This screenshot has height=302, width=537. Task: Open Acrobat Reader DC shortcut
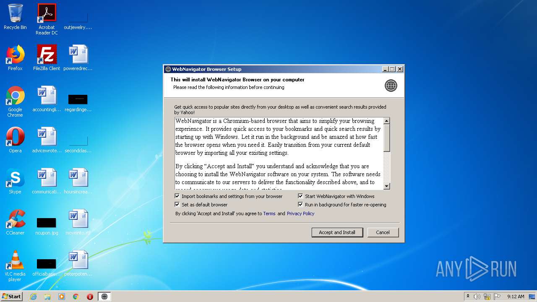(47, 19)
